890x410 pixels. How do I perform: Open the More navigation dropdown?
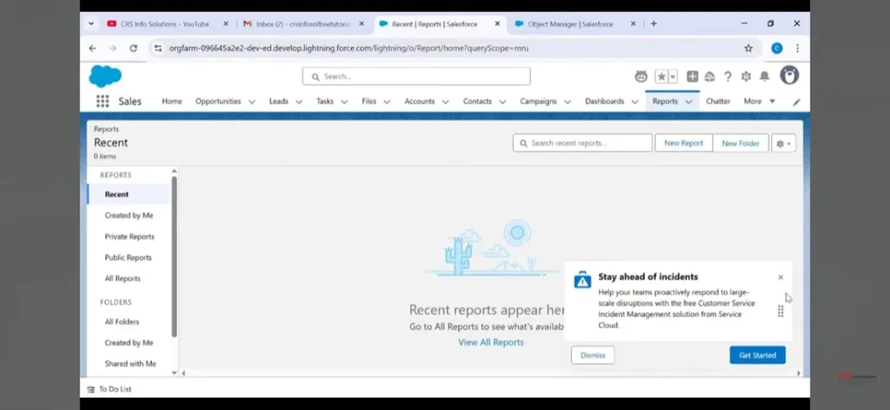pos(758,102)
